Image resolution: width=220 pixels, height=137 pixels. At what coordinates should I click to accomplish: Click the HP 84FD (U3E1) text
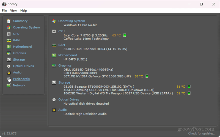pyautogui.click(x=75, y=59)
